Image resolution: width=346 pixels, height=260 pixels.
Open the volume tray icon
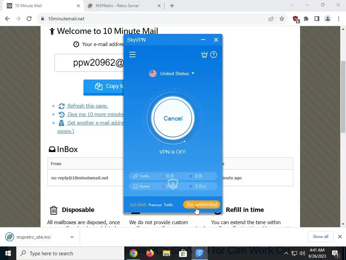click(302, 253)
